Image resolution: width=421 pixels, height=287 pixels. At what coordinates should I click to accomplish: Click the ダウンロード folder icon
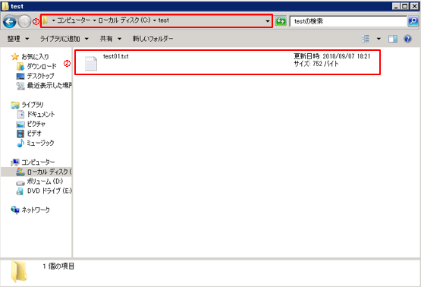pos(20,66)
